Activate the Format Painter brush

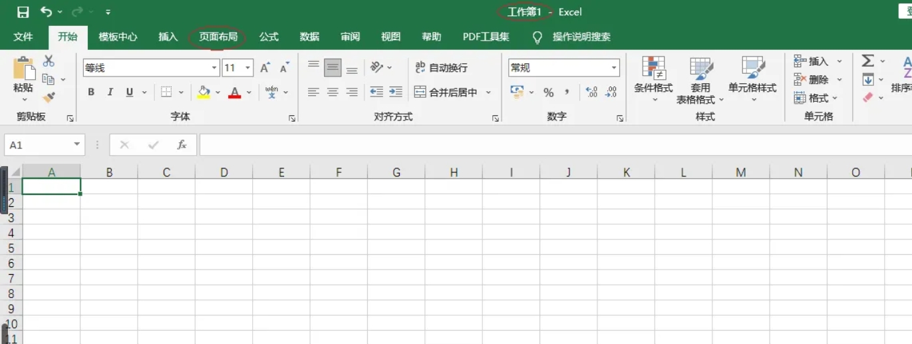pos(49,97)
